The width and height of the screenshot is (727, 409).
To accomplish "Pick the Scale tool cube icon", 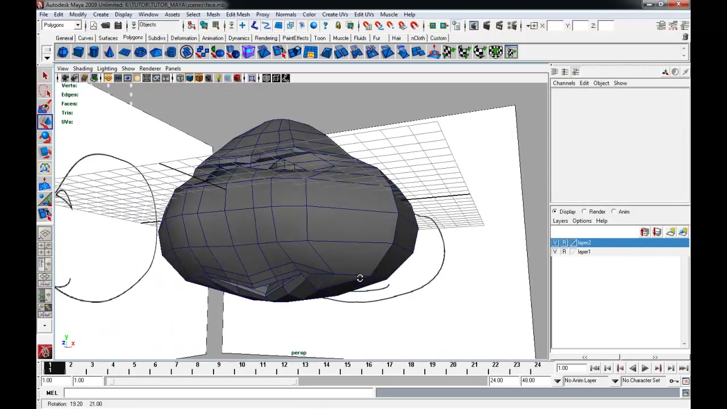I will point(45,152).
